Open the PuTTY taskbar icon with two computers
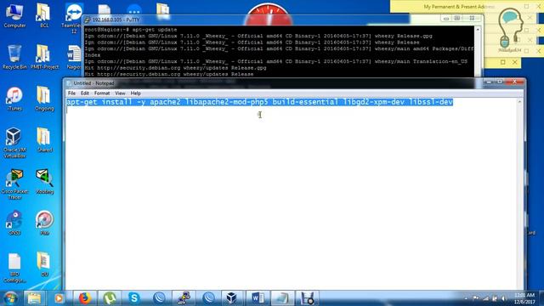544x306 pixels. click(x=184, y=298)
